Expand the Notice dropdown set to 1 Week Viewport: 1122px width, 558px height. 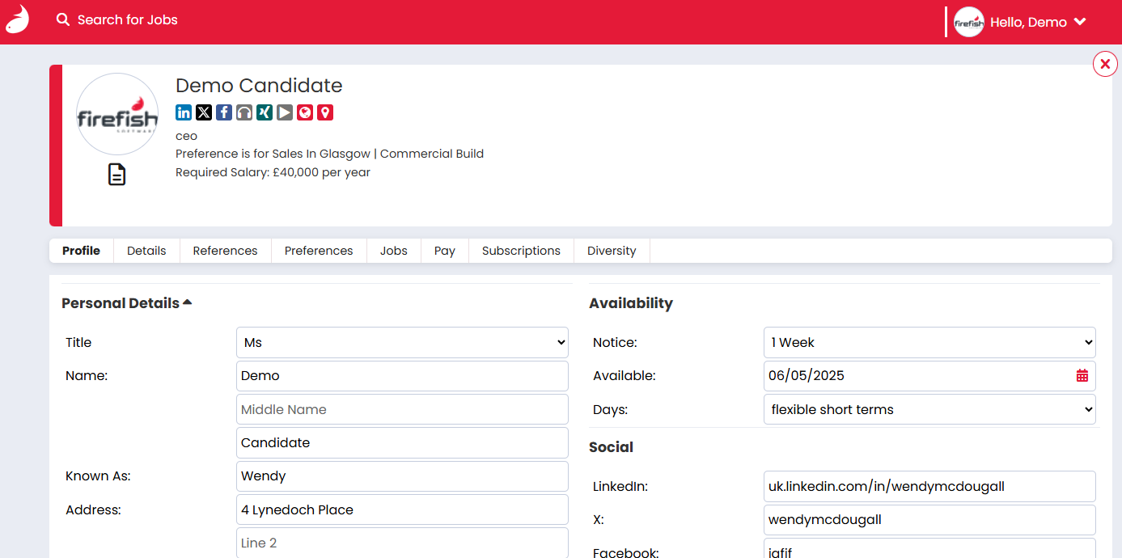(x=929, y=342)
